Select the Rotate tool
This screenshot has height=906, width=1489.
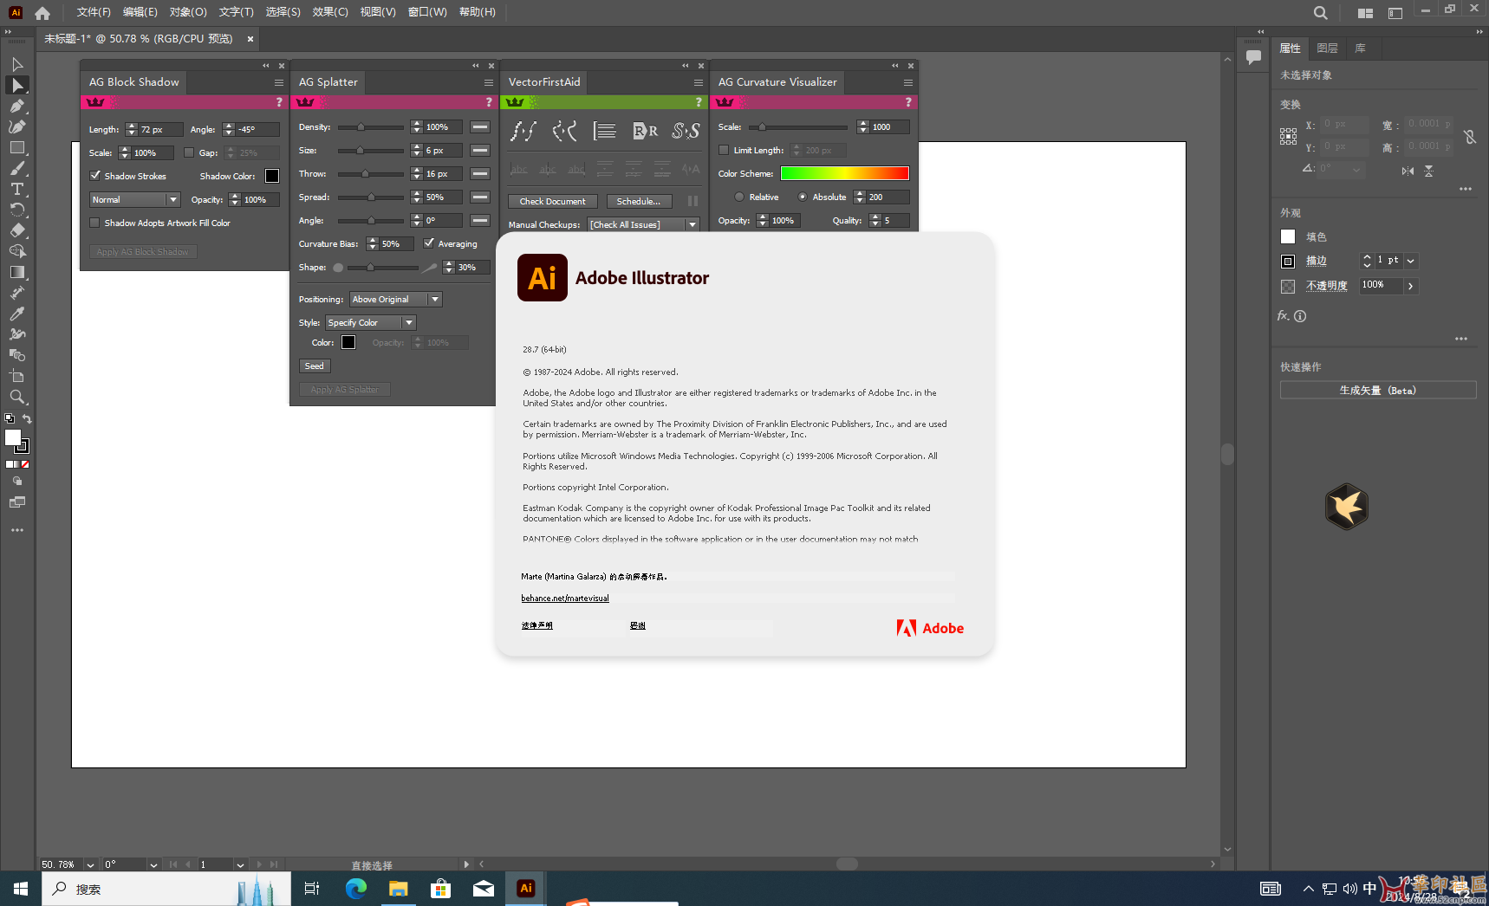point(17,210)
